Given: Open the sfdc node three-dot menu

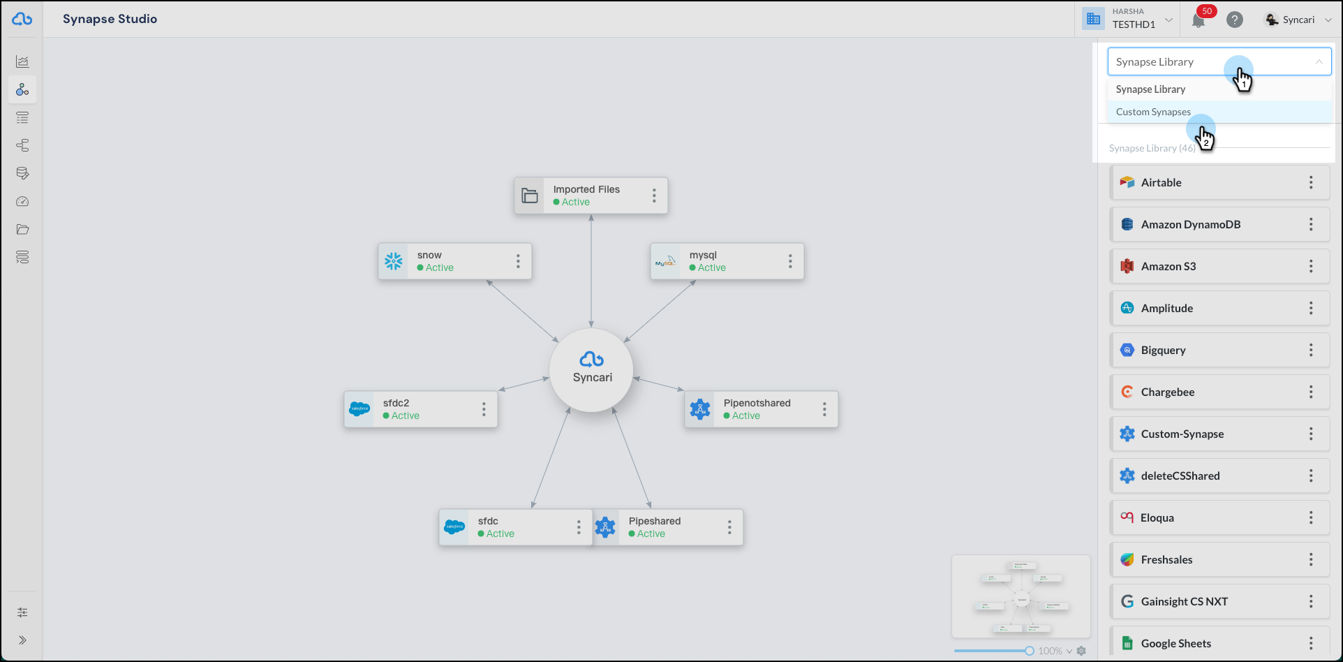Looking at the screenshot, I should pyautogui.click(x=579, y=527).
